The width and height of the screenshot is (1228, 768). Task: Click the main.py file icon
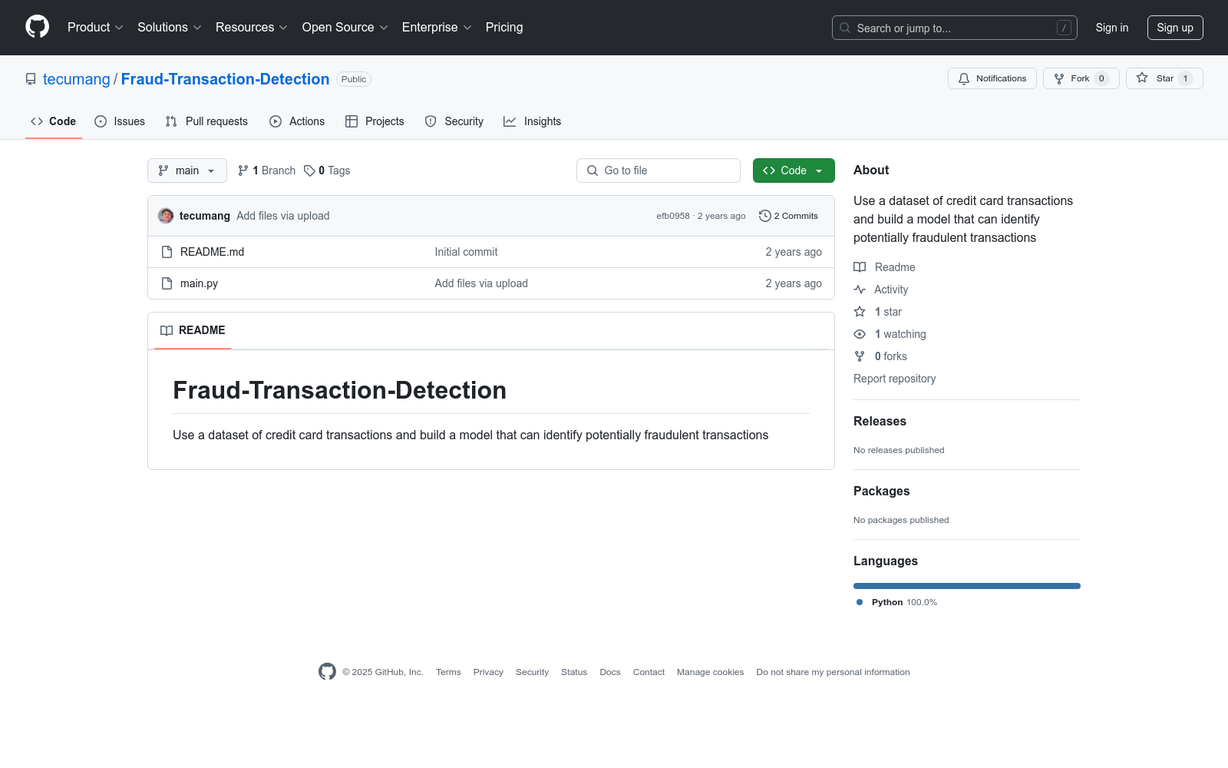coord(167,283)
